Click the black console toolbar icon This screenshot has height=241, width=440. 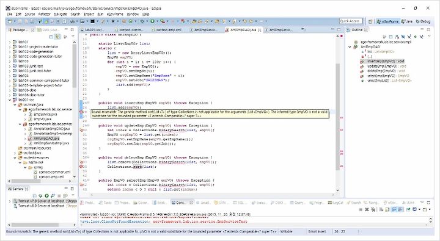[92, 21]
